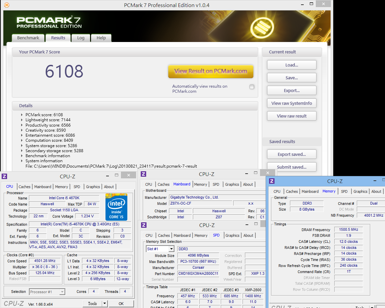This screenshot has height=308, width=385.
Task: Click the Intel Core i5 logo badge
Action: [x=116, y=207]
